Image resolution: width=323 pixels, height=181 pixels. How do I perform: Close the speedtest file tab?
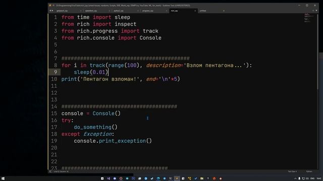point(109,11)
